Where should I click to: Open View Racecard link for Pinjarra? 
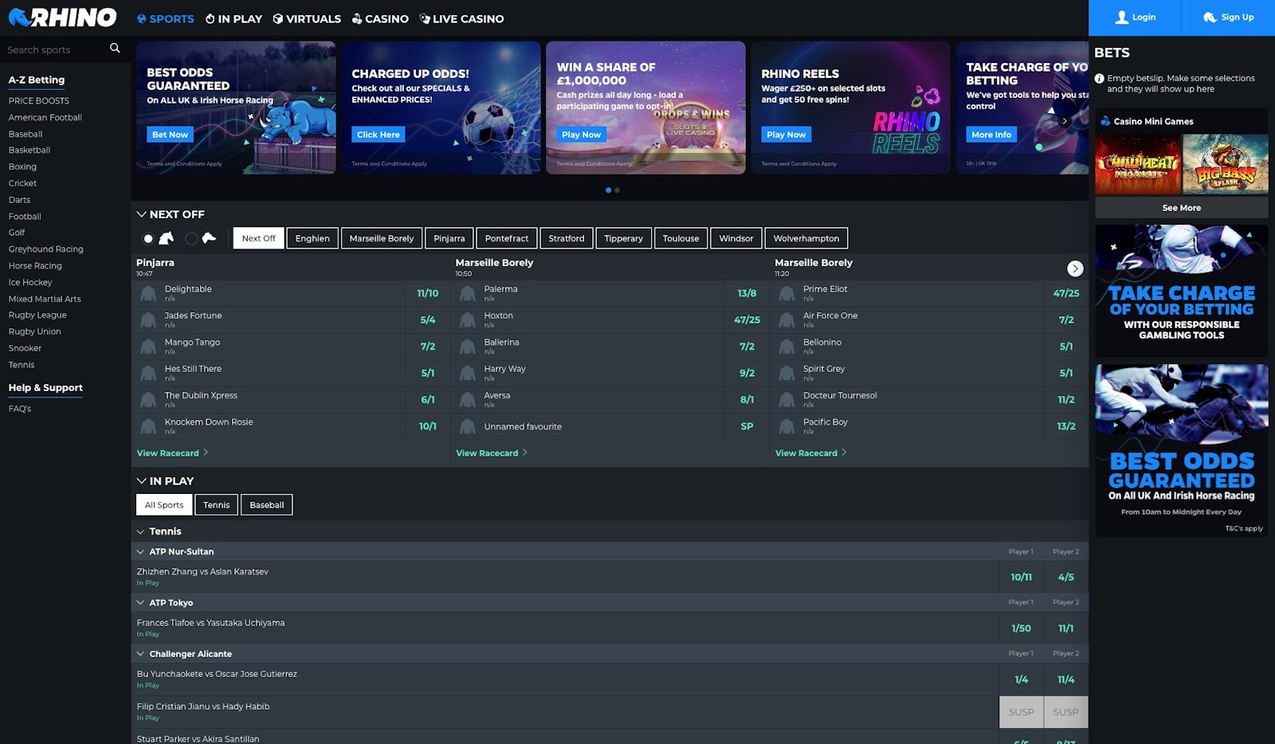click(168, 453)
